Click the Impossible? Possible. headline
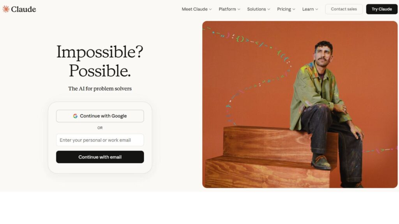 (x=100, y=61)
